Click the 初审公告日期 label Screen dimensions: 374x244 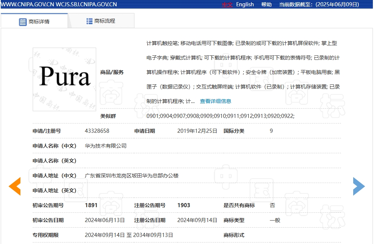coord(48,220)
